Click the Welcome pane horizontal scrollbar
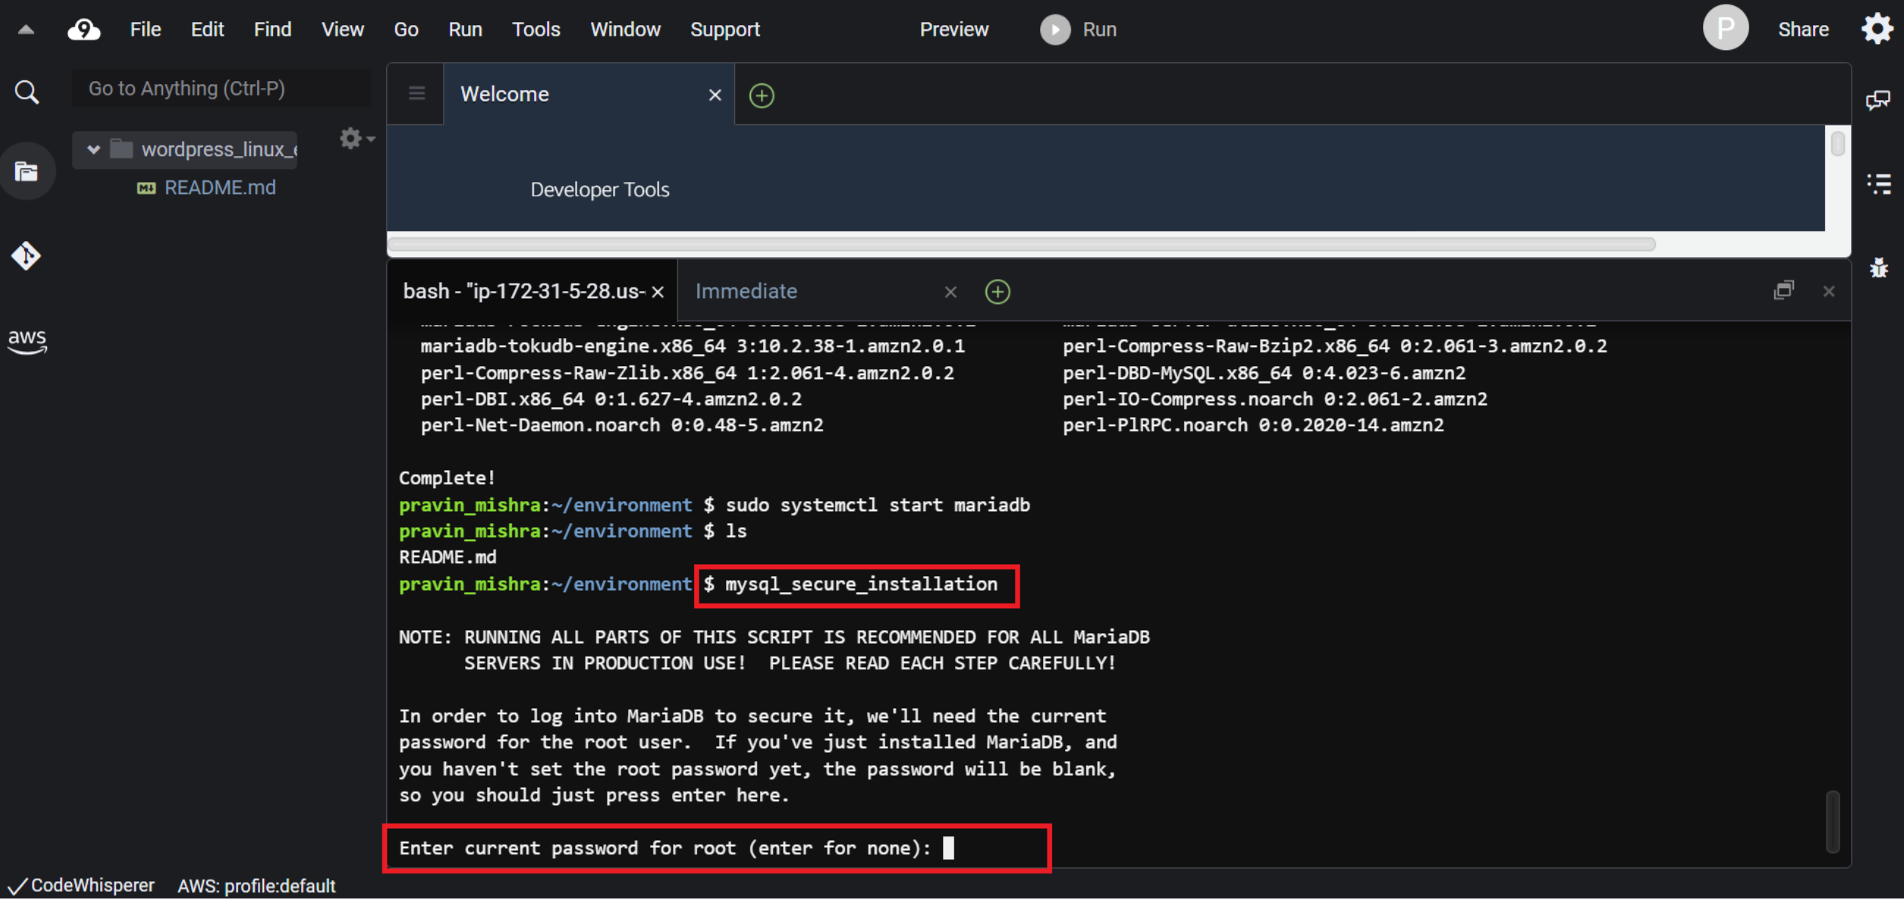The height and width of the screenshot is (900, 1904). 1022,244
